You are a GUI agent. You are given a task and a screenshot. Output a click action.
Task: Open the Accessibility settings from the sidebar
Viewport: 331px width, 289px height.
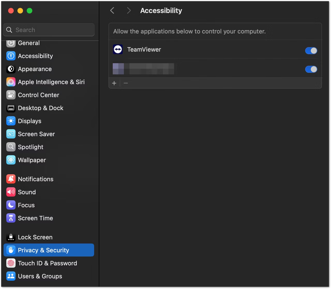35,56
